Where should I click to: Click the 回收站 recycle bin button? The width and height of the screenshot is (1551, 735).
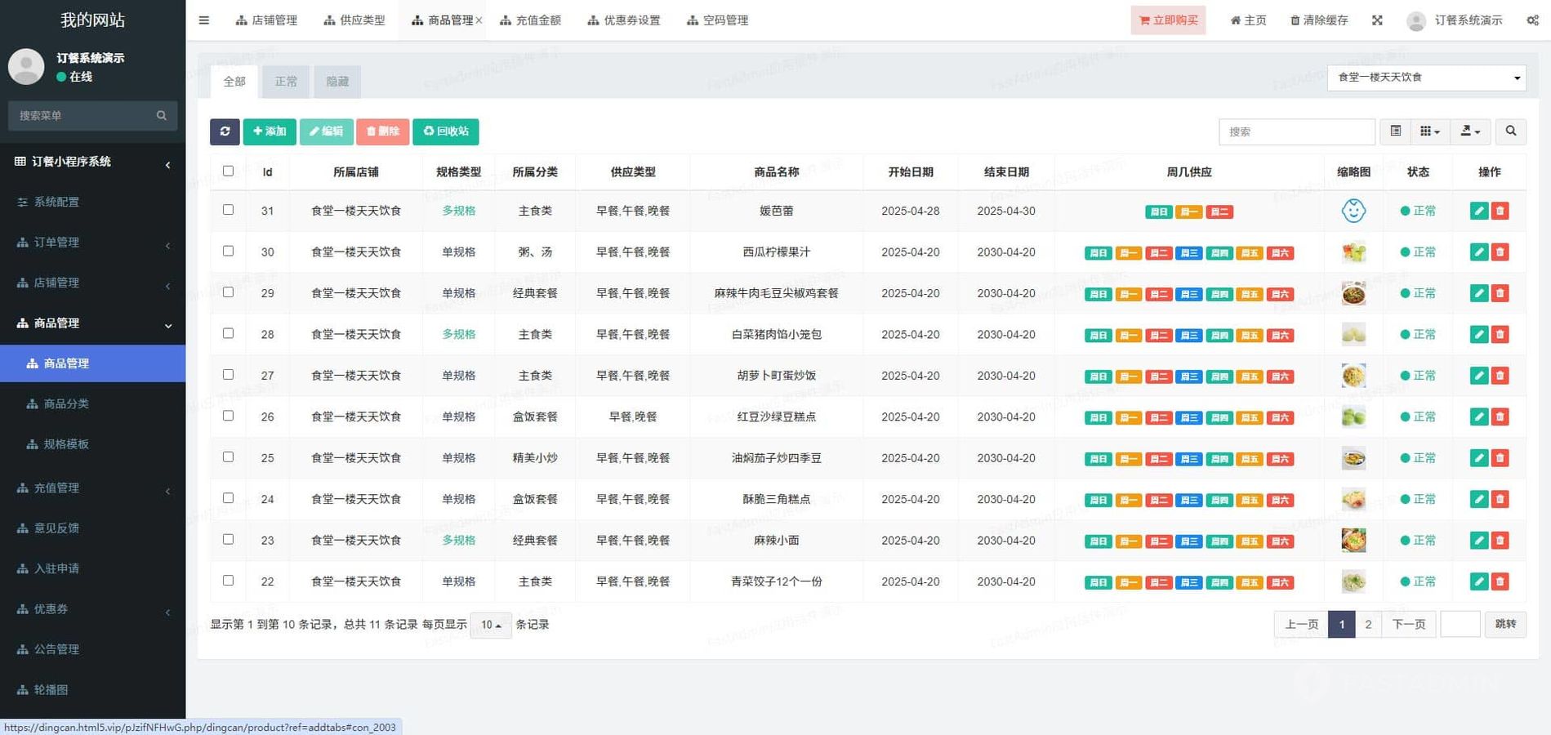click(x=446, y=131)
